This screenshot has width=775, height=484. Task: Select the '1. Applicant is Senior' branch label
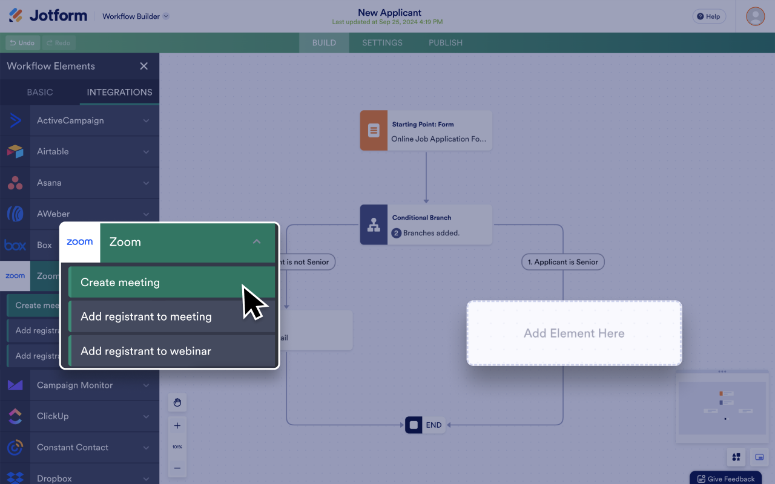tap(562, 262)
